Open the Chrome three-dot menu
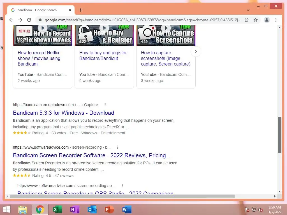 click(276, 20)
